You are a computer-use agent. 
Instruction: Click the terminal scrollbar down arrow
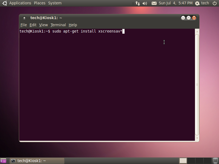coord(197,138)
